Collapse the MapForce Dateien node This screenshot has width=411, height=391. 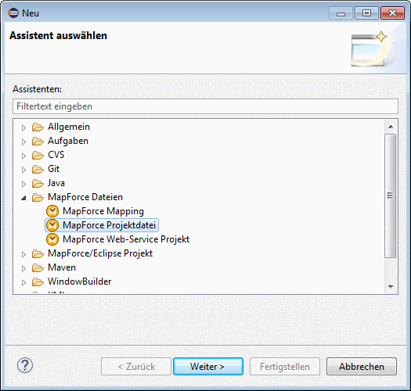[x=23, y=198]
